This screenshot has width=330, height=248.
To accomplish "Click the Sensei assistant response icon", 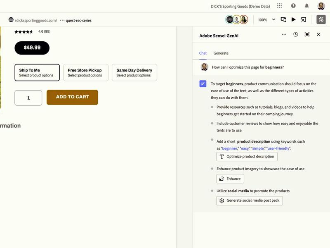I will (203, 83).
